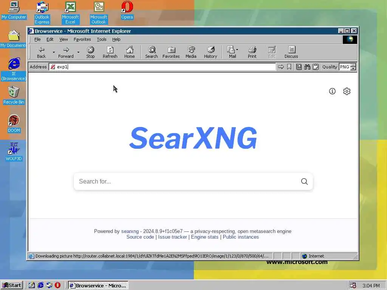
Task: Open the Search pane from toolbar
Action: tap(152, 52)
